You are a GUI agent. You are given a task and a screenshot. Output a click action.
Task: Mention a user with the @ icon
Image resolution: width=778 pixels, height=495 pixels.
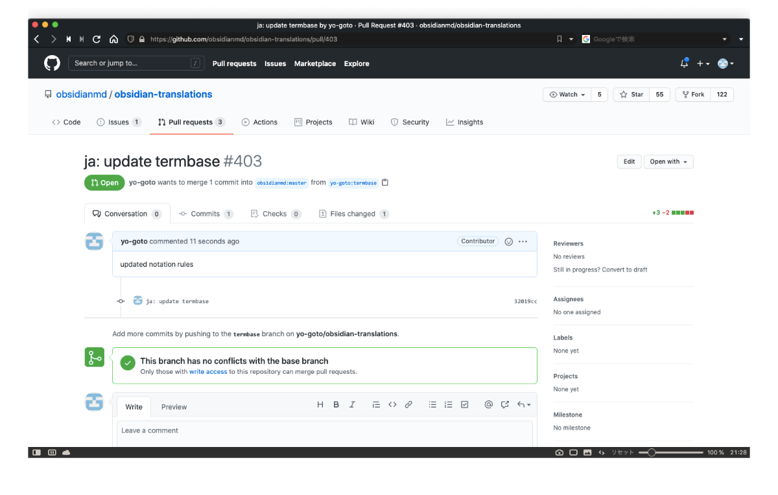(489, 404)
